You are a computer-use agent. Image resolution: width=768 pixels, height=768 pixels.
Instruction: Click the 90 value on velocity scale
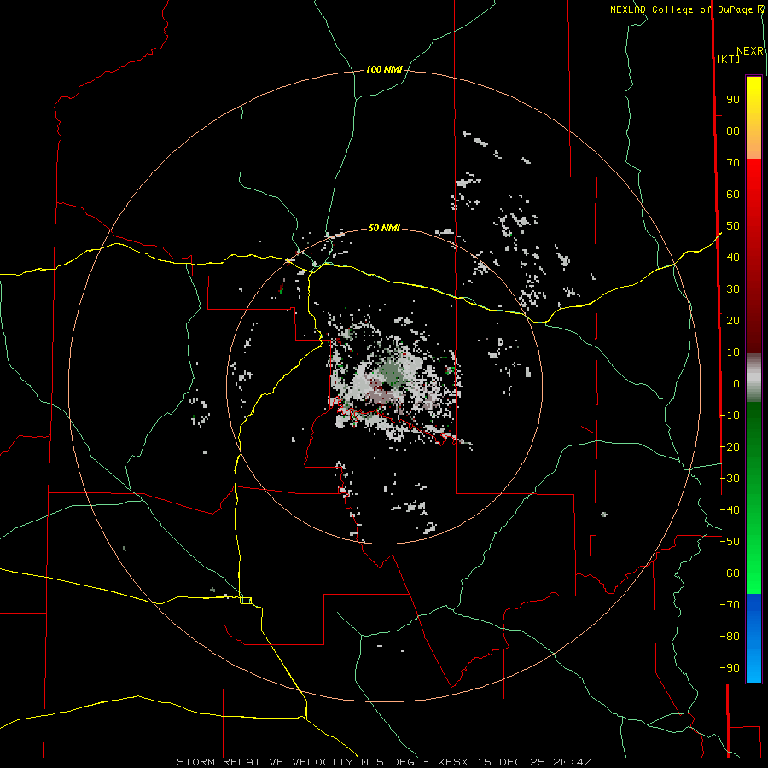[733, 100]
